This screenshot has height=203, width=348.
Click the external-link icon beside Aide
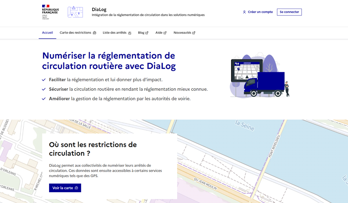(x=165, y=33)
